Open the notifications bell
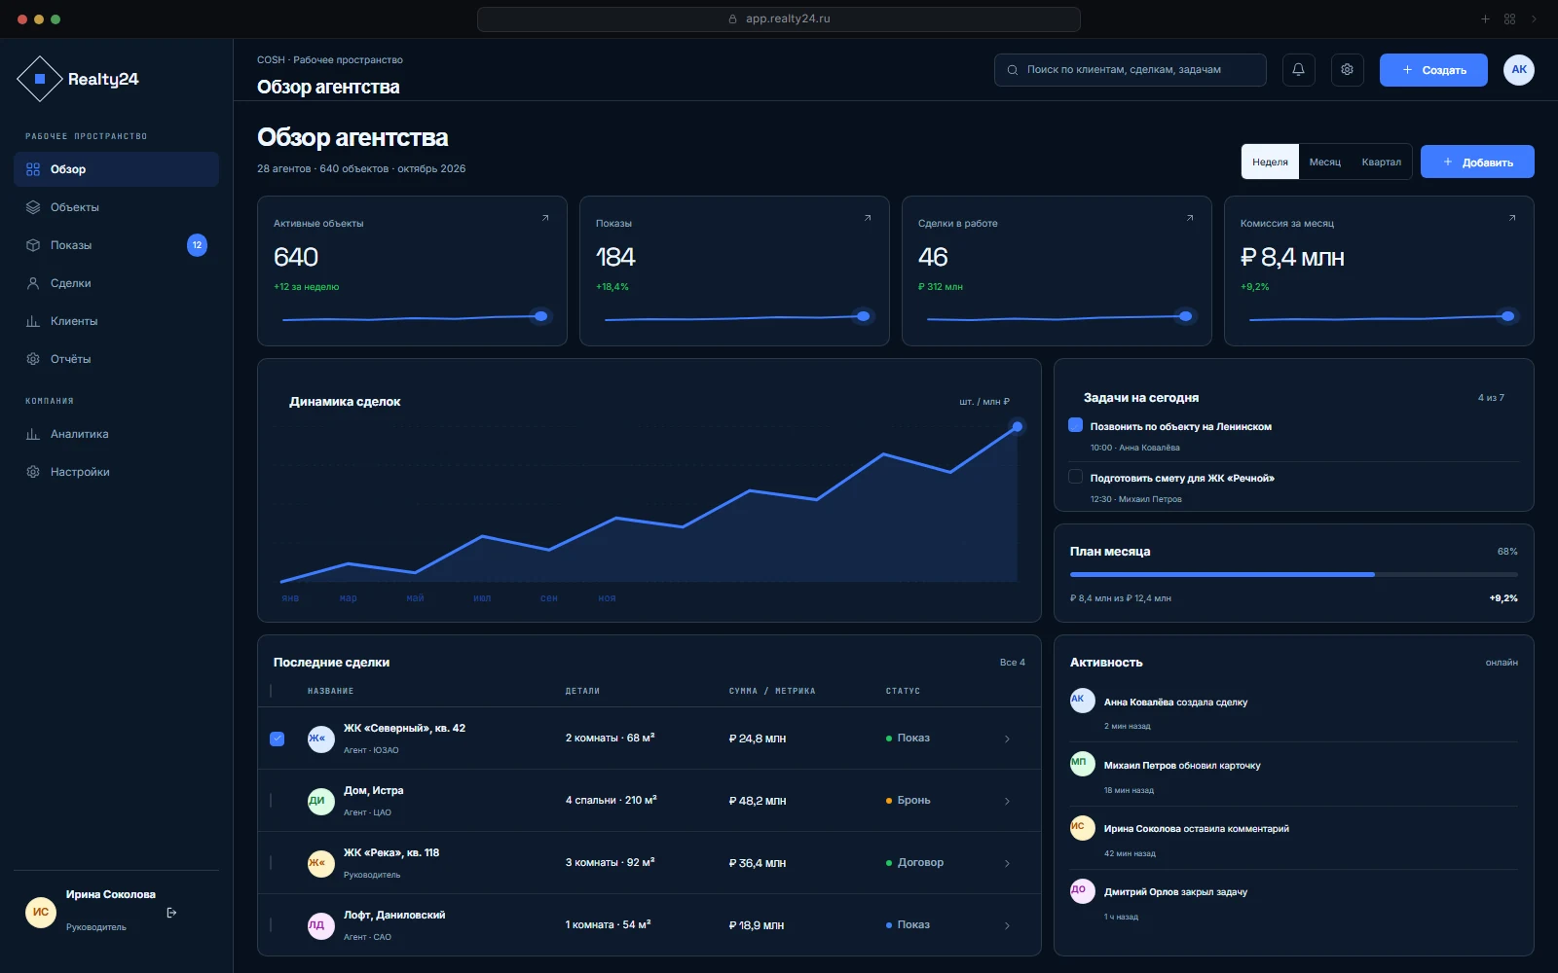The image size is (1558, 973). (x=1298, y=70)
